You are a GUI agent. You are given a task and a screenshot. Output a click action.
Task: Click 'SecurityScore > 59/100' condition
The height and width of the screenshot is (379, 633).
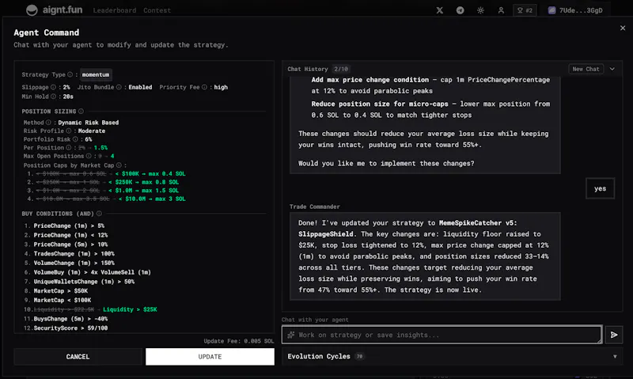pos(70,328)
